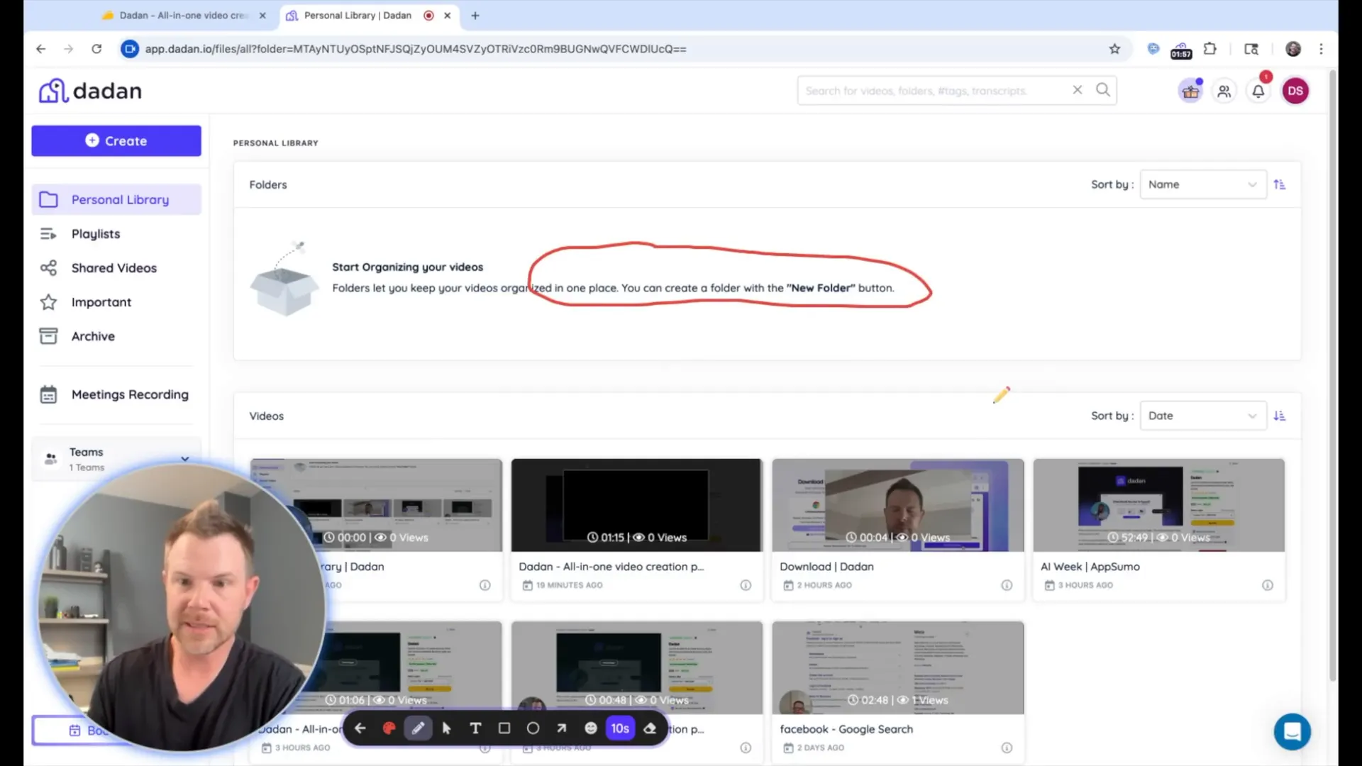Open the Chrome three-dot menu
Viewport: 1362px width, 766px height.
pos(1321,49)
